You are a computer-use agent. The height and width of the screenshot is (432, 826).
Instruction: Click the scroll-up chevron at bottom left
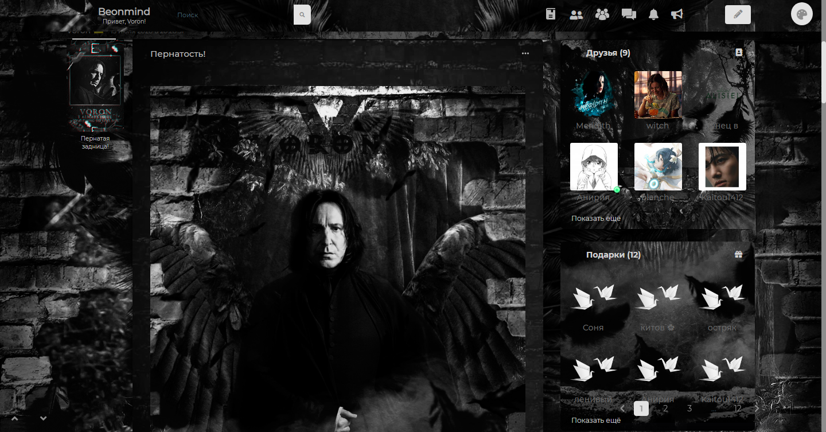15,418
